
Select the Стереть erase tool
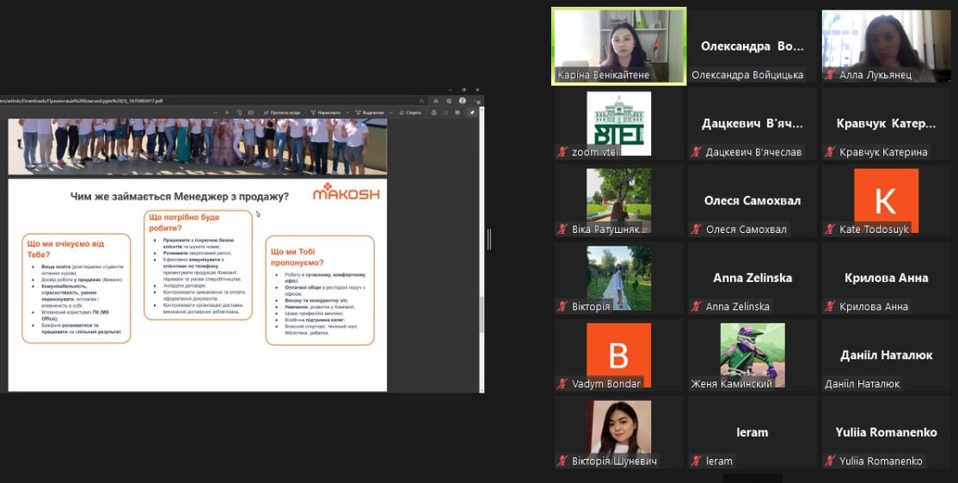409,113
